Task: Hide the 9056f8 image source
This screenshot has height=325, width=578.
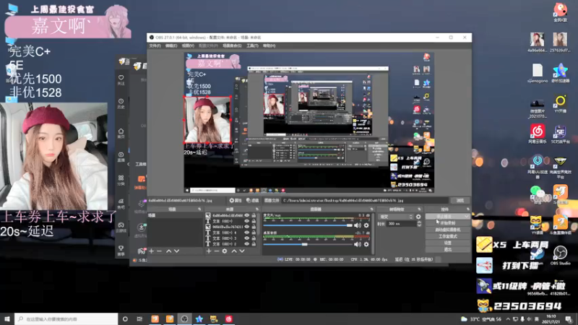Action: click(x=247, y=227)
